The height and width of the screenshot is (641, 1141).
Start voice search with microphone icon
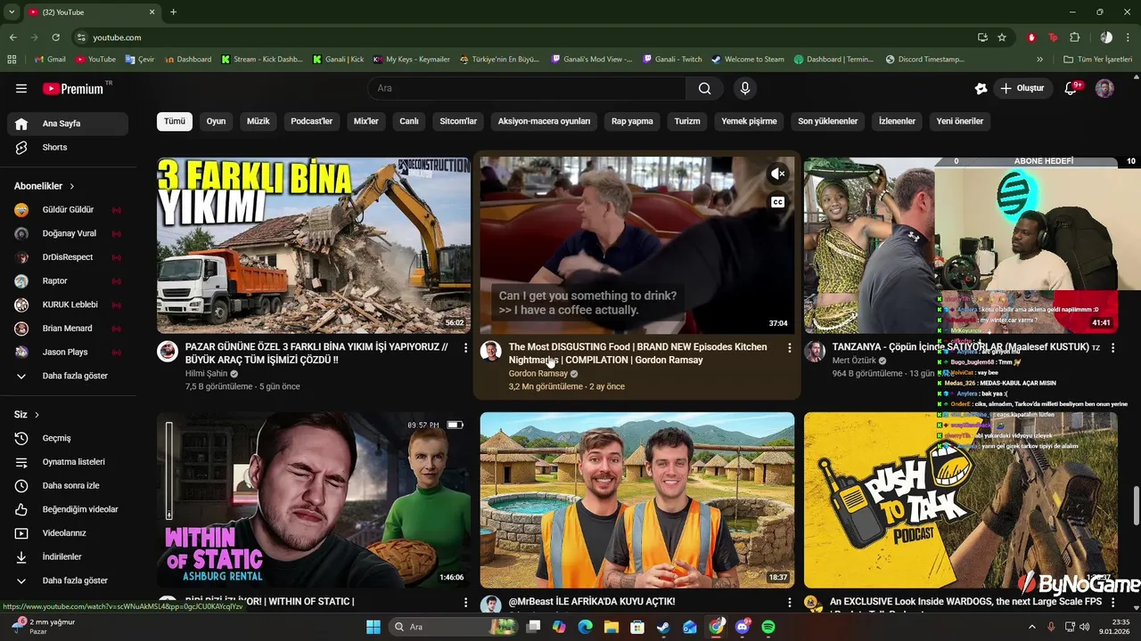[745, 88]
